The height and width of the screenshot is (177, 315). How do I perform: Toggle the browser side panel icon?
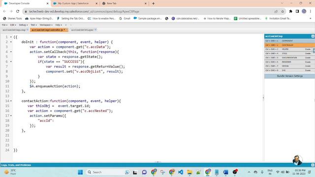click(297, 11)
